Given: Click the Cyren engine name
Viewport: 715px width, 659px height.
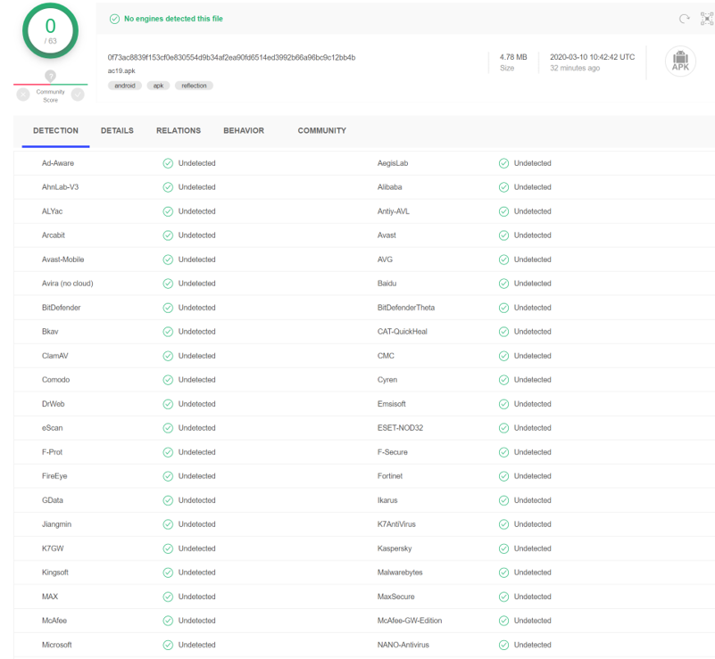Looking at the screenshot, I should pos(387,380).
